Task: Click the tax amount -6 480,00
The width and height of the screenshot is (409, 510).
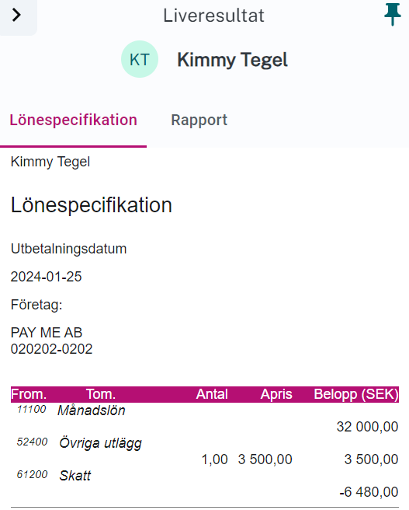Action: (369, 492)
